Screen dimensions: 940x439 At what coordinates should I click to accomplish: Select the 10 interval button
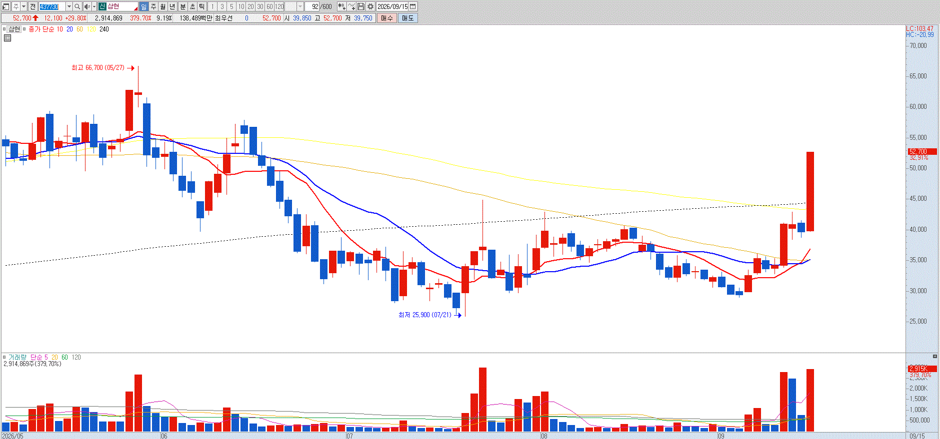pos(241,6)
